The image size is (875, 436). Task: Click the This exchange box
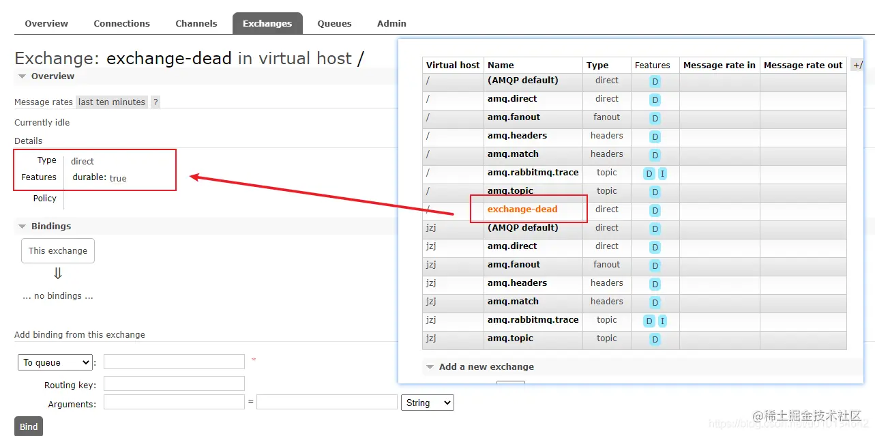pos(58,250)
